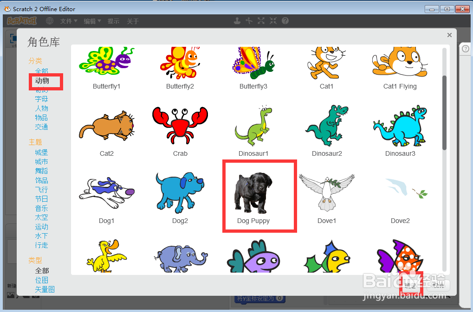Select the yellow duck sprite
The width and height of the screenshot is (473, 312).
[x=106, y=256]
